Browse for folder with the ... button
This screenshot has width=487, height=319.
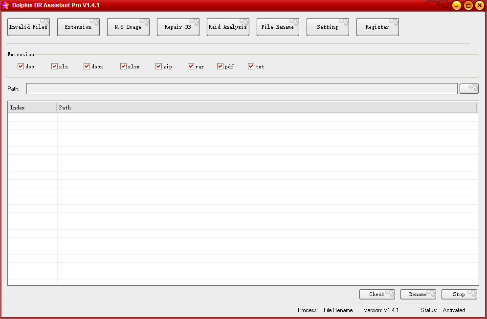tap(469, 89)
